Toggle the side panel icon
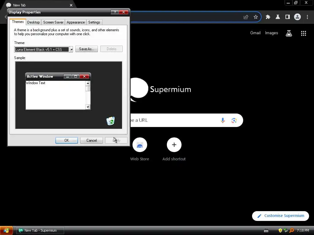 pyautogui.click(x=288, y=17)
